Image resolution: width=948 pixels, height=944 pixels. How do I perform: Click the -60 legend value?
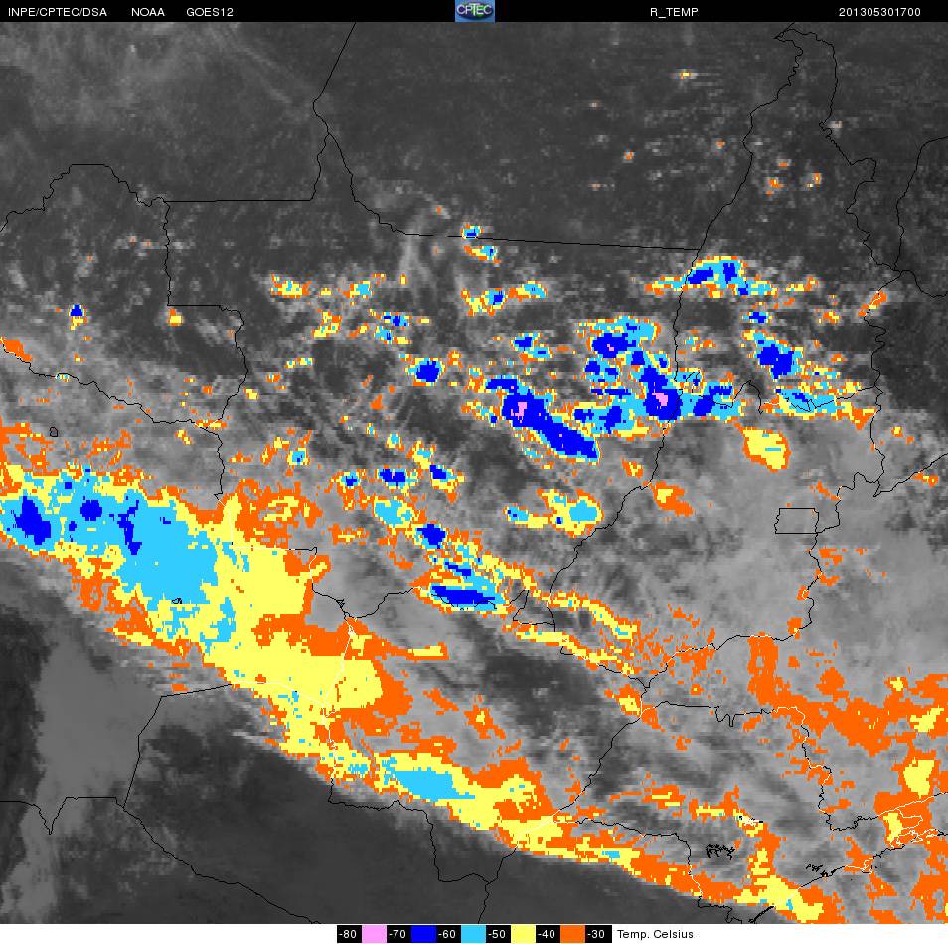(x=447, y=934)
